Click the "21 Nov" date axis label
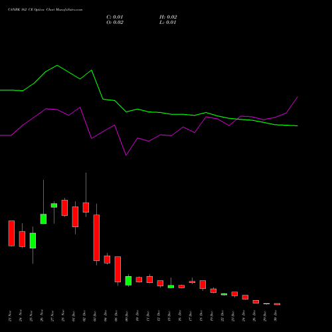This screenshot has height=332, width=332. point(10,316)
